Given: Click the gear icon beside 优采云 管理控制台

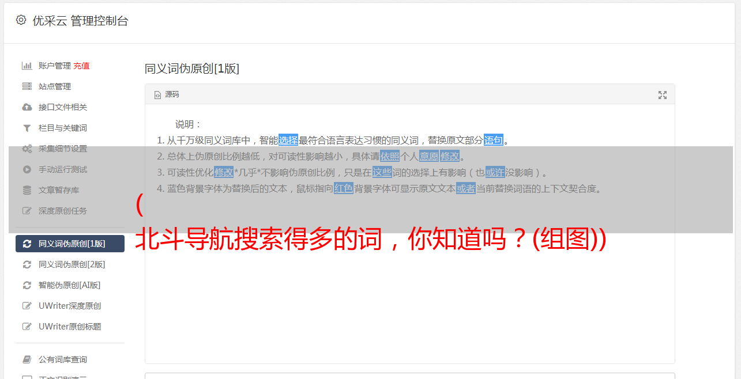Looking at the screenshot, I should click(21, 20).
